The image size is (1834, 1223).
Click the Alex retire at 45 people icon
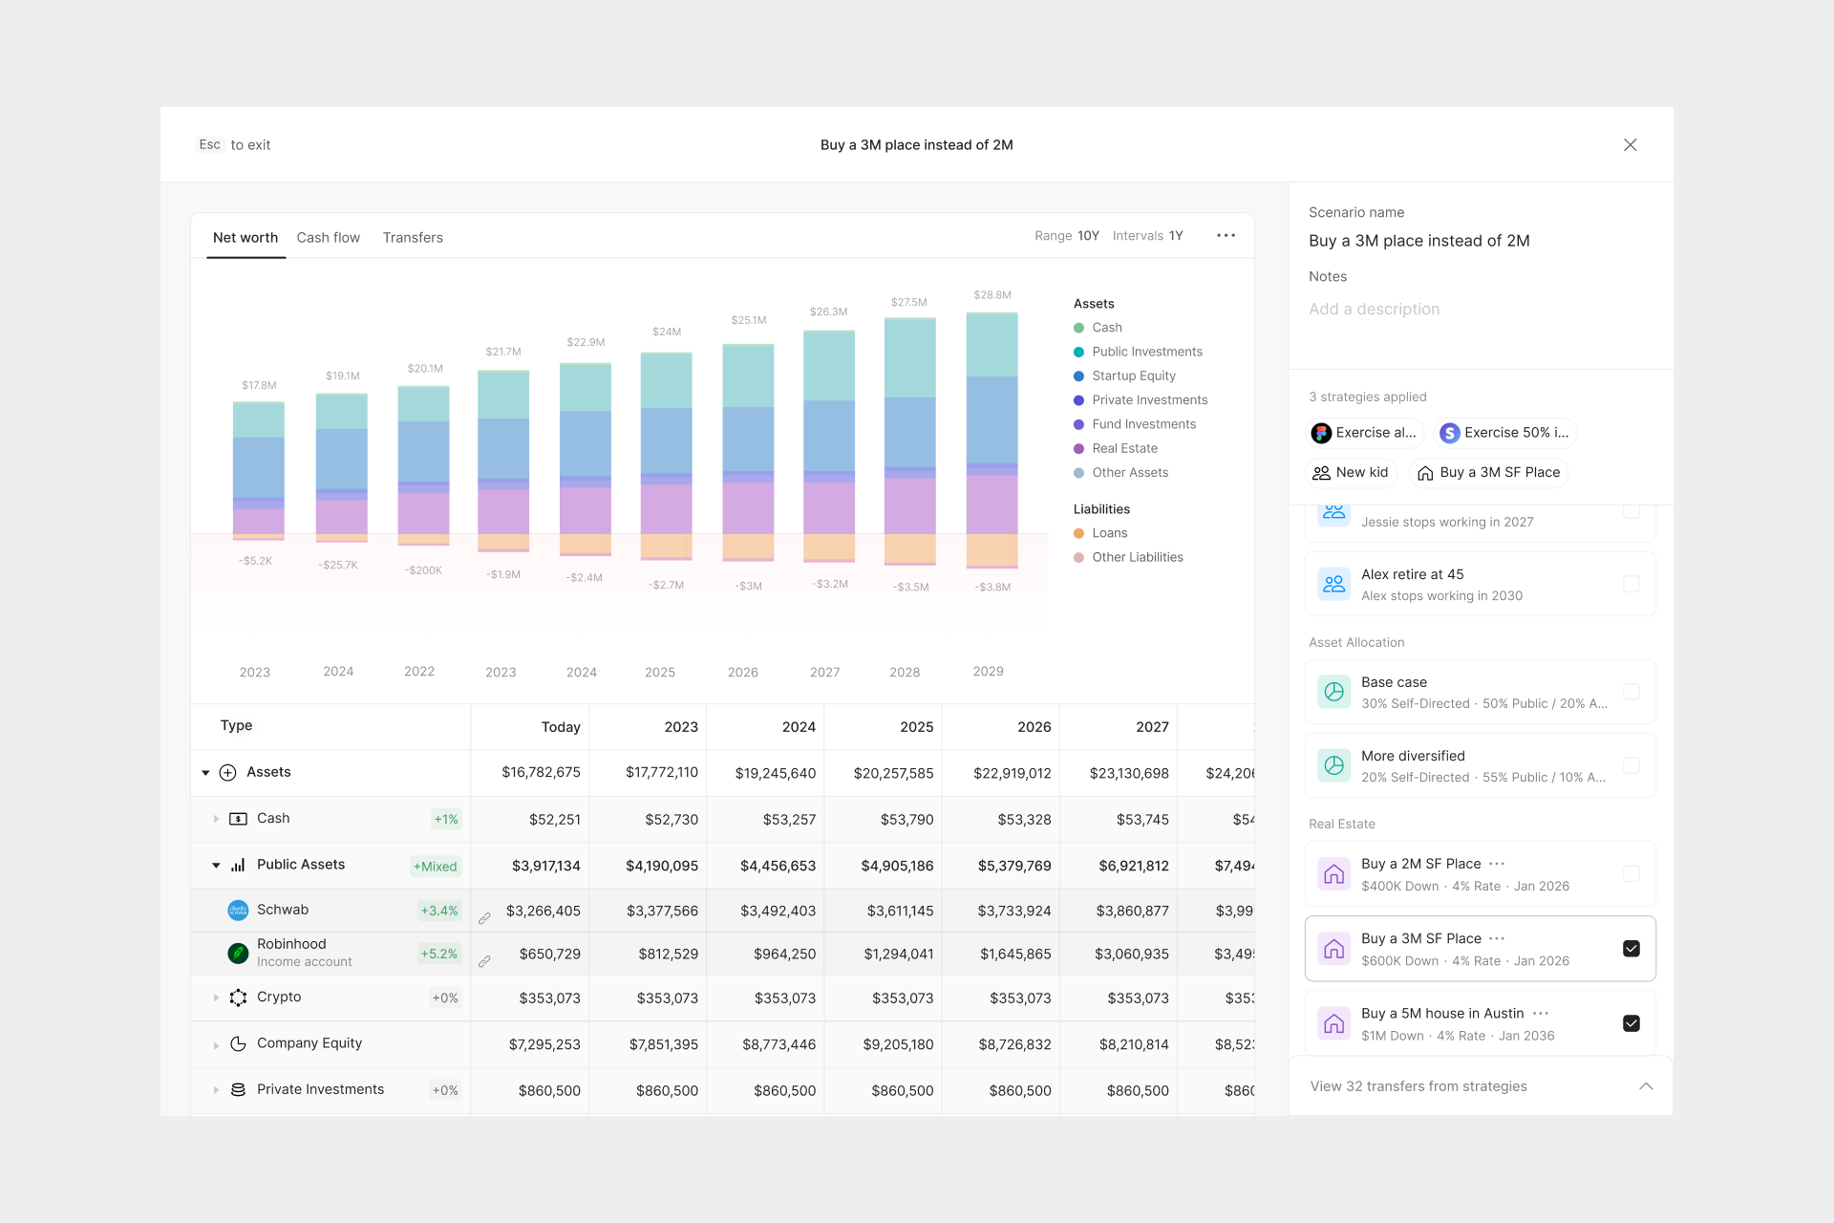1334,584
